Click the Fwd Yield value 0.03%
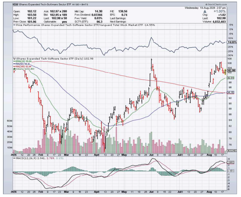 point(99,18)
